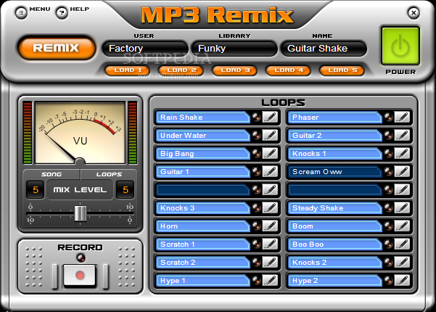This screenshot has height=312, width=436.
Task: Trigger the Hype 2 loop pad
Action: coord(334,280)
